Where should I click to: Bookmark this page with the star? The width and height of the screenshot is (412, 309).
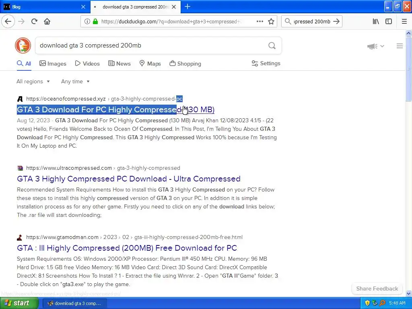coord(271,21)
